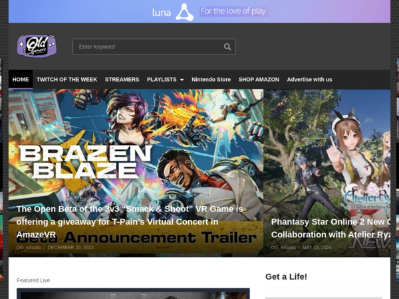Screen dimensions: 399x299
Task: Open TWITCH OF THE WEEK page
Action: point(66,80)
